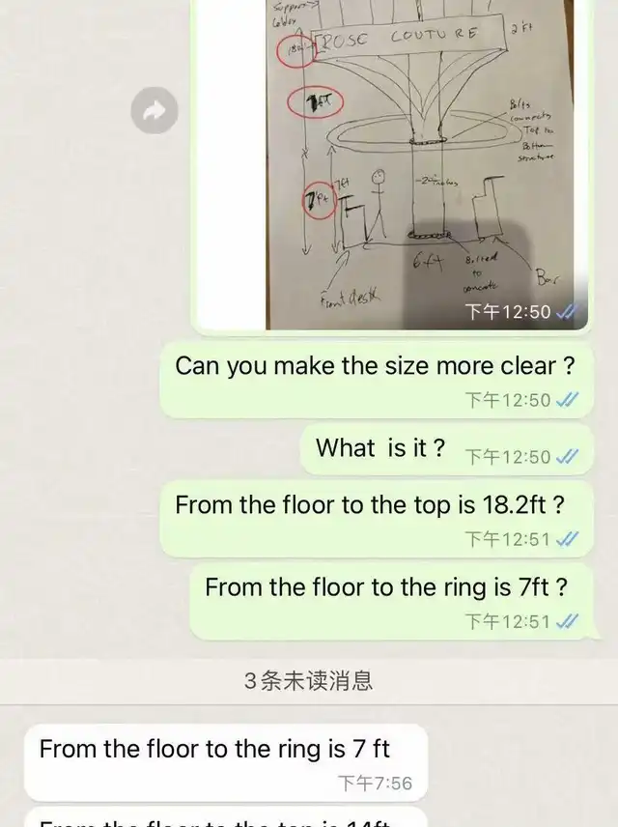
Task: Tap read ticks on the 18.2ft message
Action: (x=568, y=539)
